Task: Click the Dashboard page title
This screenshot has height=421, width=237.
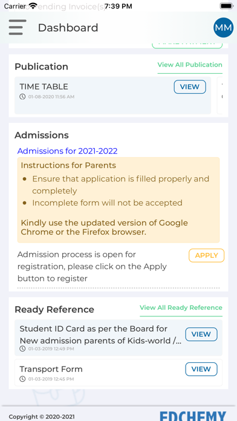Action: pos(68,28)
